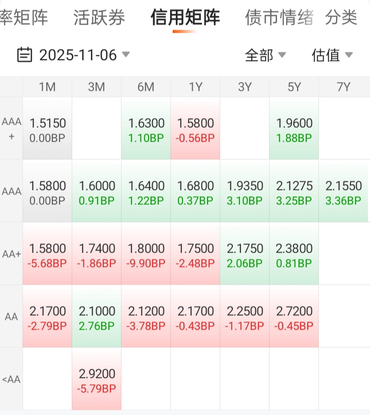
Task: Expand the 估值 dropdown
Action: 332,55
